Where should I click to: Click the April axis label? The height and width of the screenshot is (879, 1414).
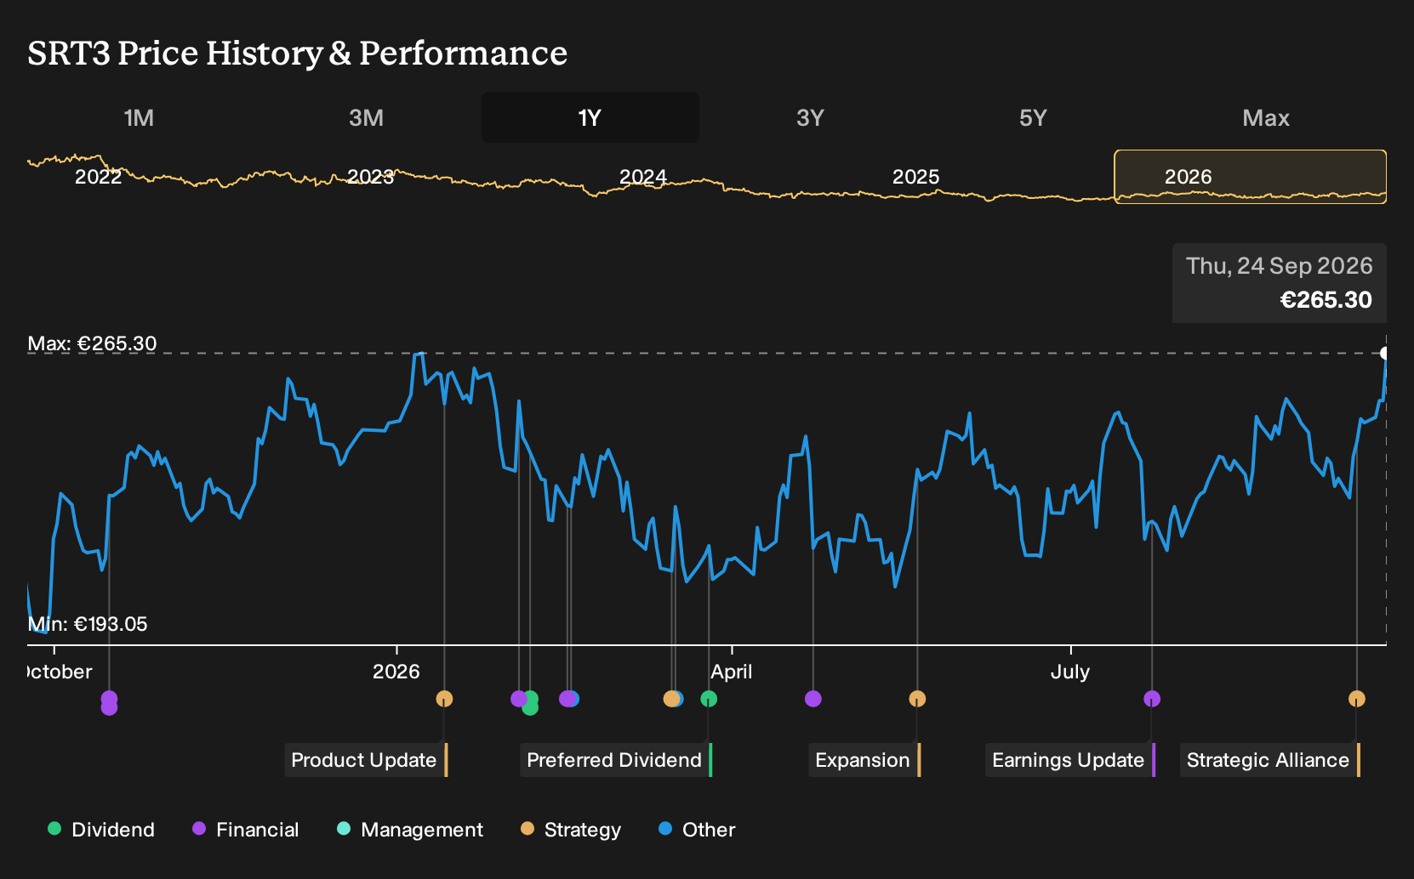coord(732,672)
